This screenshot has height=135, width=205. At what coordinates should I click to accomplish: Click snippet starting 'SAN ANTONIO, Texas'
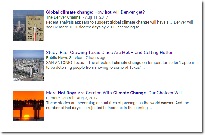pos(120,65)
